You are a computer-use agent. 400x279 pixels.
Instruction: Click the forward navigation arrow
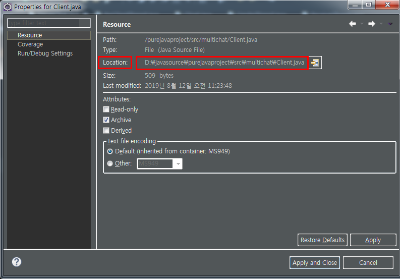(372, 24)
